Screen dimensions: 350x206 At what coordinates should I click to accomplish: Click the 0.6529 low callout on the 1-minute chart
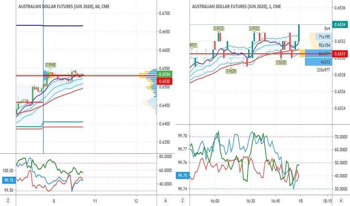point(231,71)
